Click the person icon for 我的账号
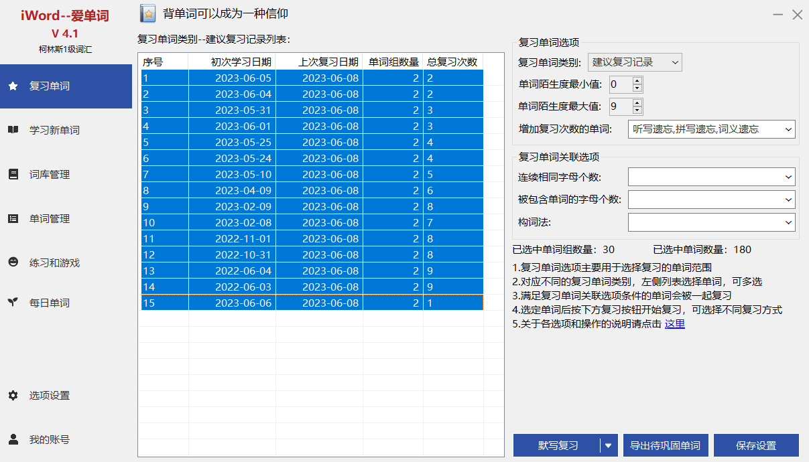This screenshot has width=809, height=462. coord(13,439)
